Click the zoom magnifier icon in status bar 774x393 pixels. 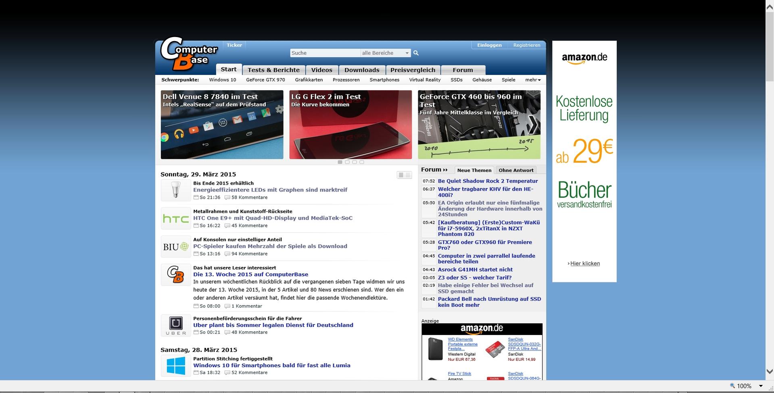pos(732,386)
